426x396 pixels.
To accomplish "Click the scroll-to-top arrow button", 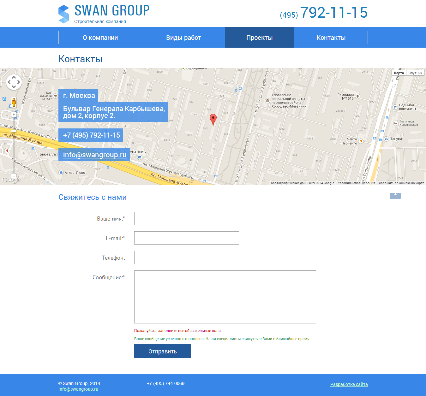I will coord(395,196).
